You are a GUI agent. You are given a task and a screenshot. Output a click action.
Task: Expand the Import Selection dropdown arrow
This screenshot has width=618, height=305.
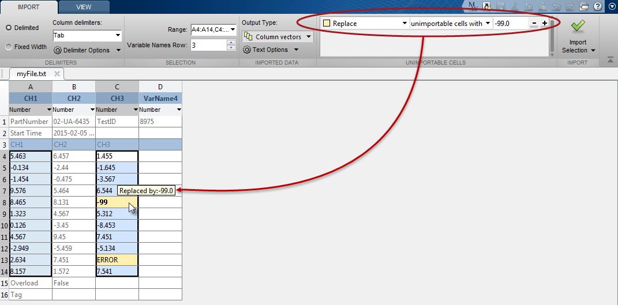tap(592, 50)
